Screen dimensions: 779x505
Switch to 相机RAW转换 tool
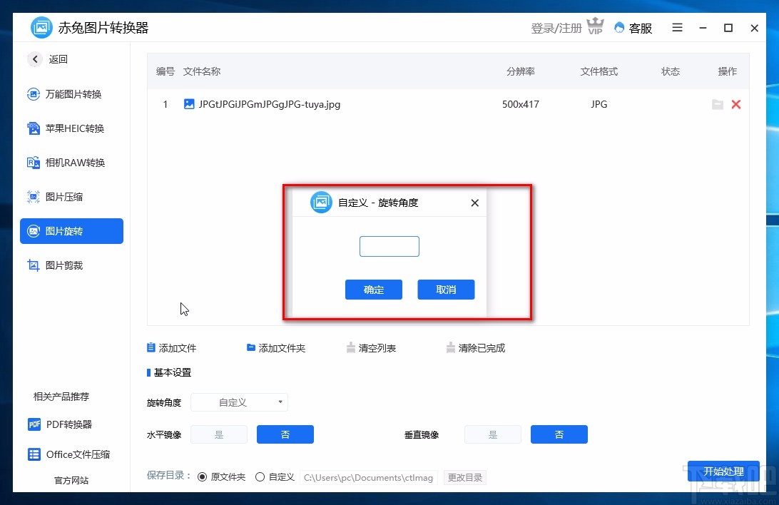tap(71, 163)
